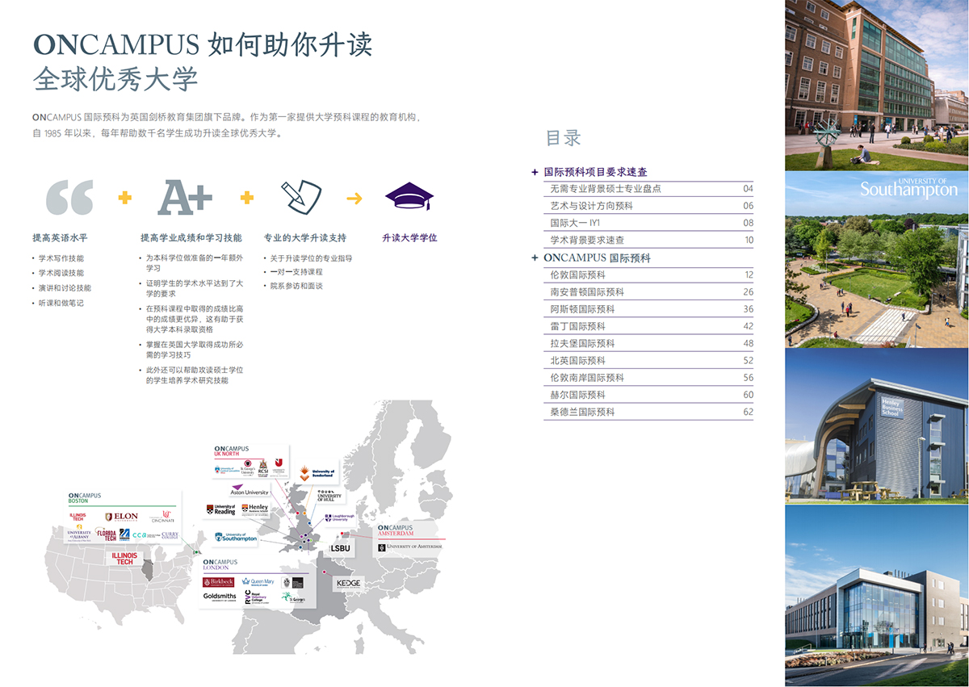Select the Loughborough University logo on the map
969x687 pixels.
click(x=339, y=518)
